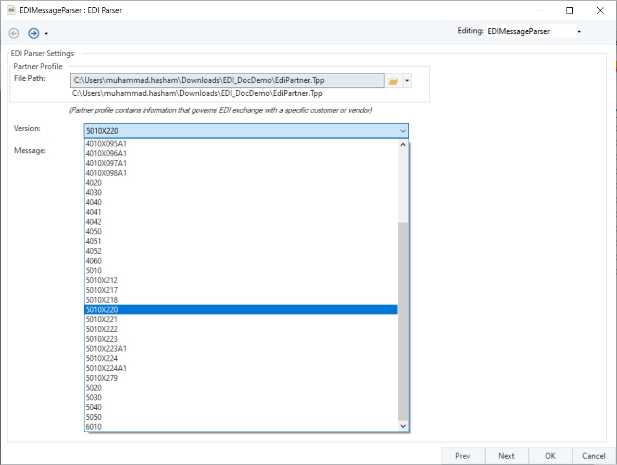Image resolution: width=617 pixels, height=465 pixels.
Task: Click the File Path text field
Action: [227, 81]
